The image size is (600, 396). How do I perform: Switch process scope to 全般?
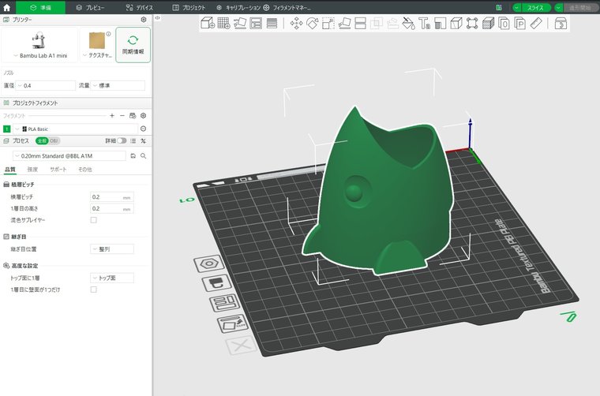click(42, 140)
